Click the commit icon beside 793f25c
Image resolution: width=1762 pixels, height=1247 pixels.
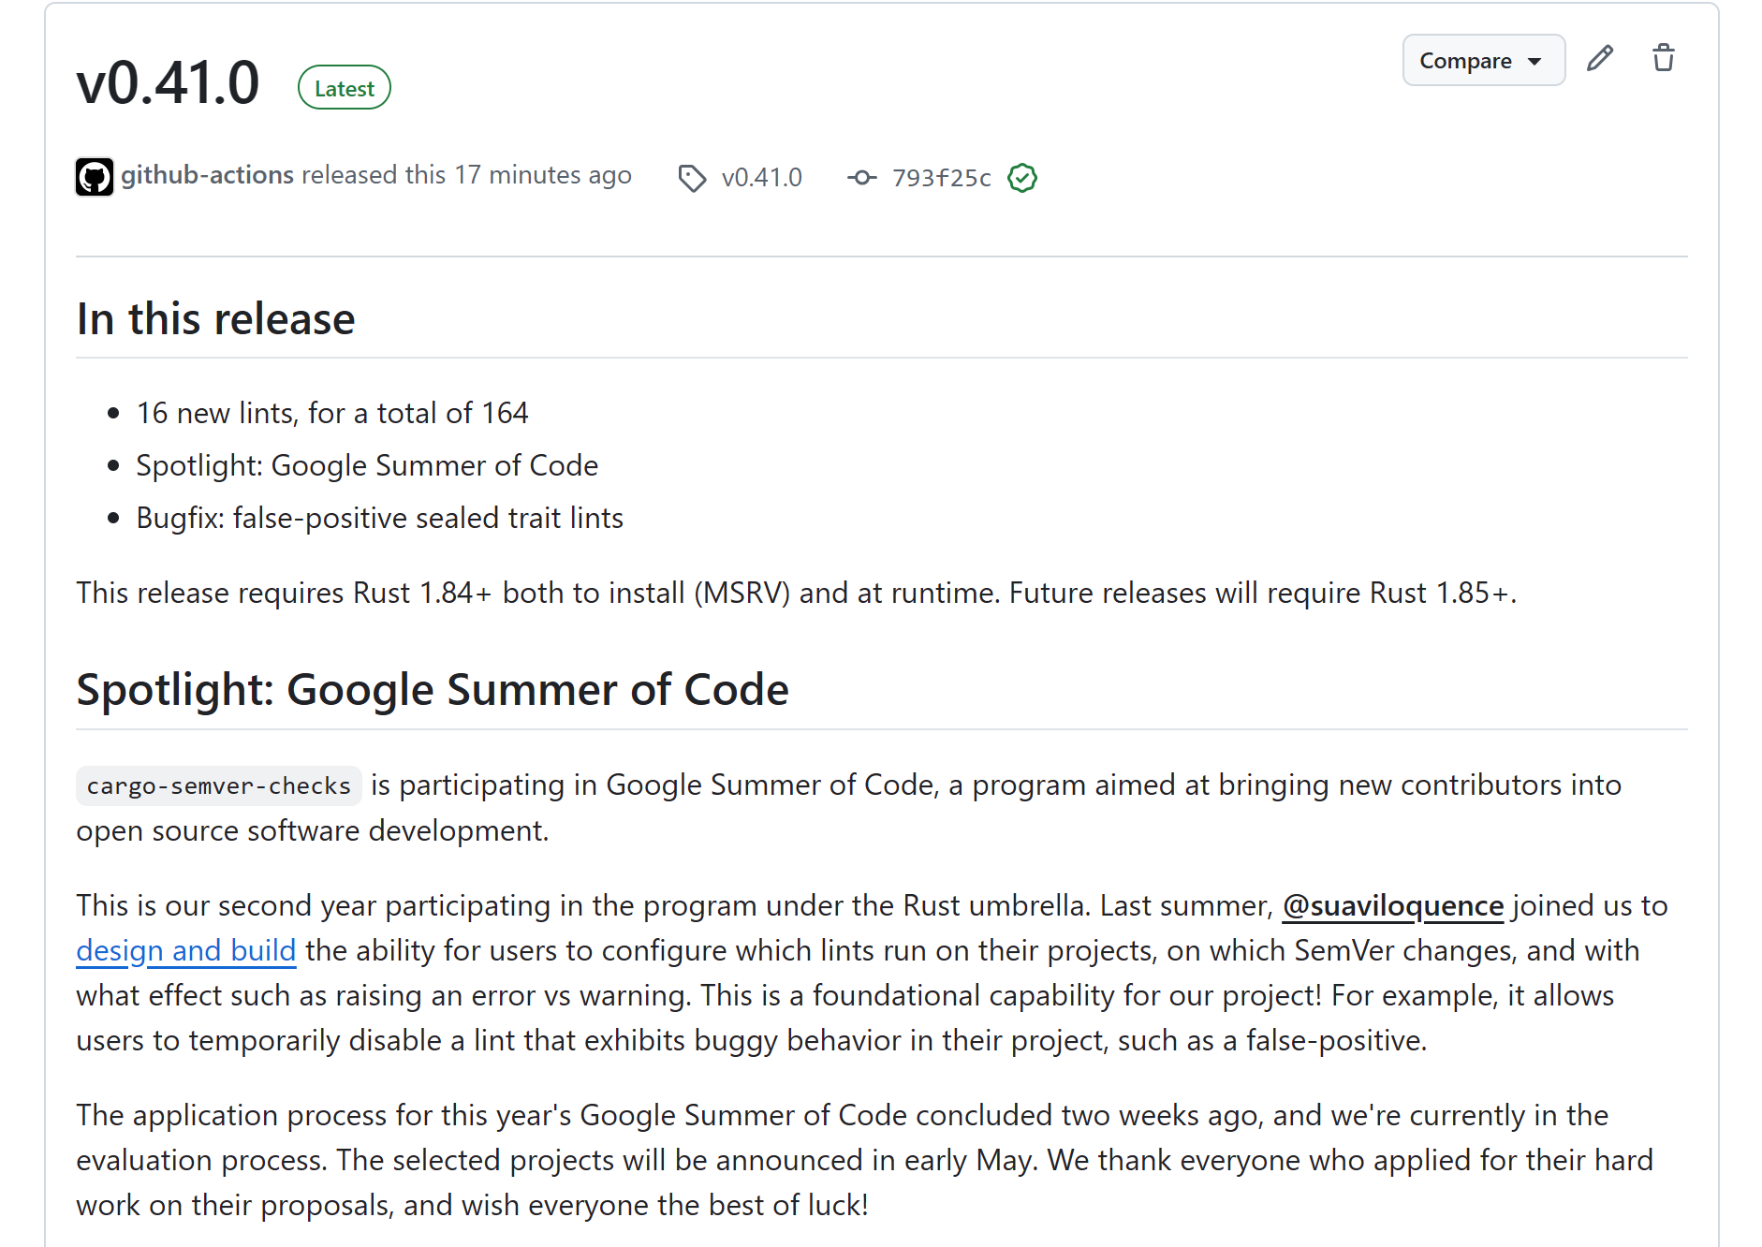[862, 177]
